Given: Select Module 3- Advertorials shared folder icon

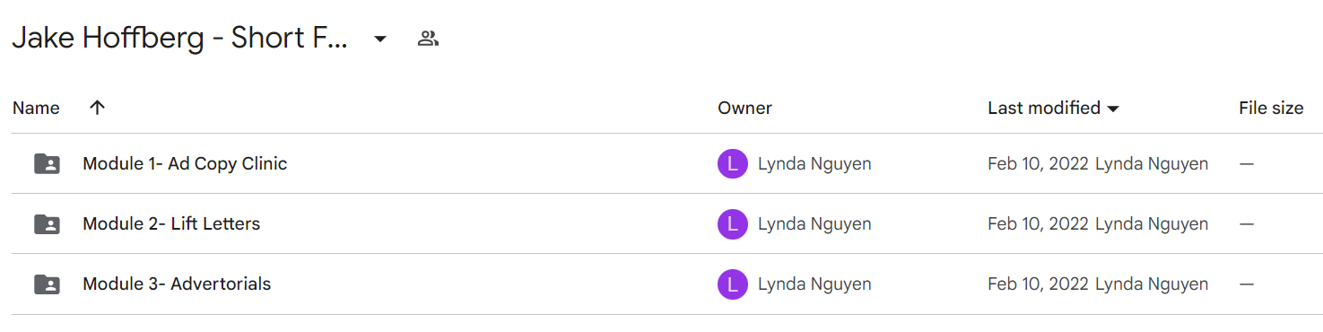Looking at the screenshot, I should coord(47,284).
